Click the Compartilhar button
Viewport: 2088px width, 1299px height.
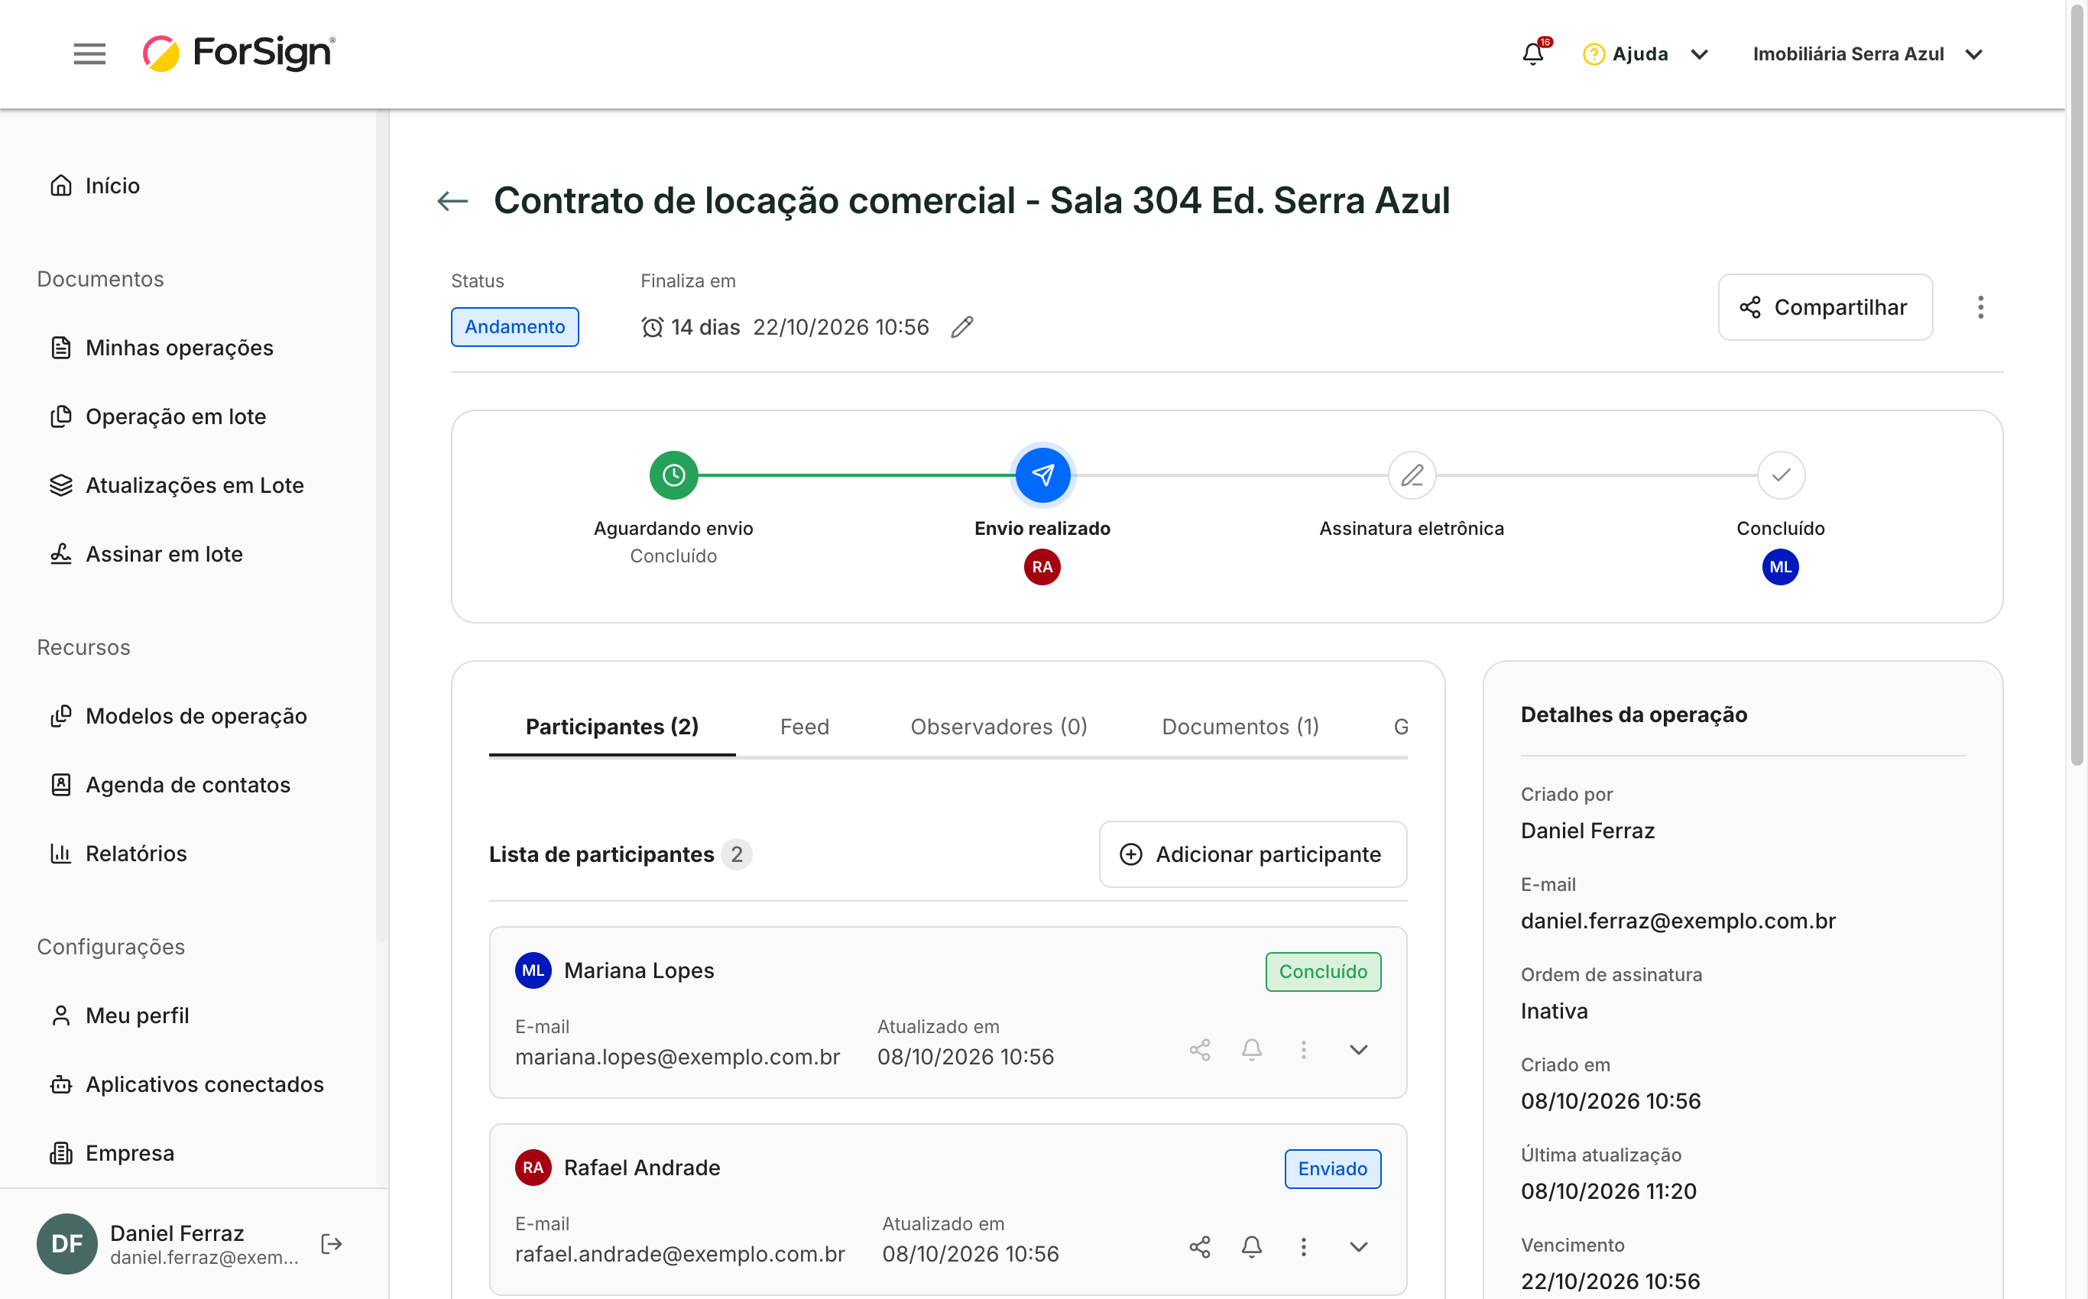pos(1825,308)
